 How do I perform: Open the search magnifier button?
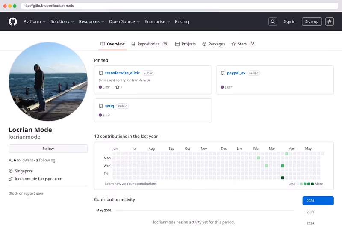tap(273, 21)
